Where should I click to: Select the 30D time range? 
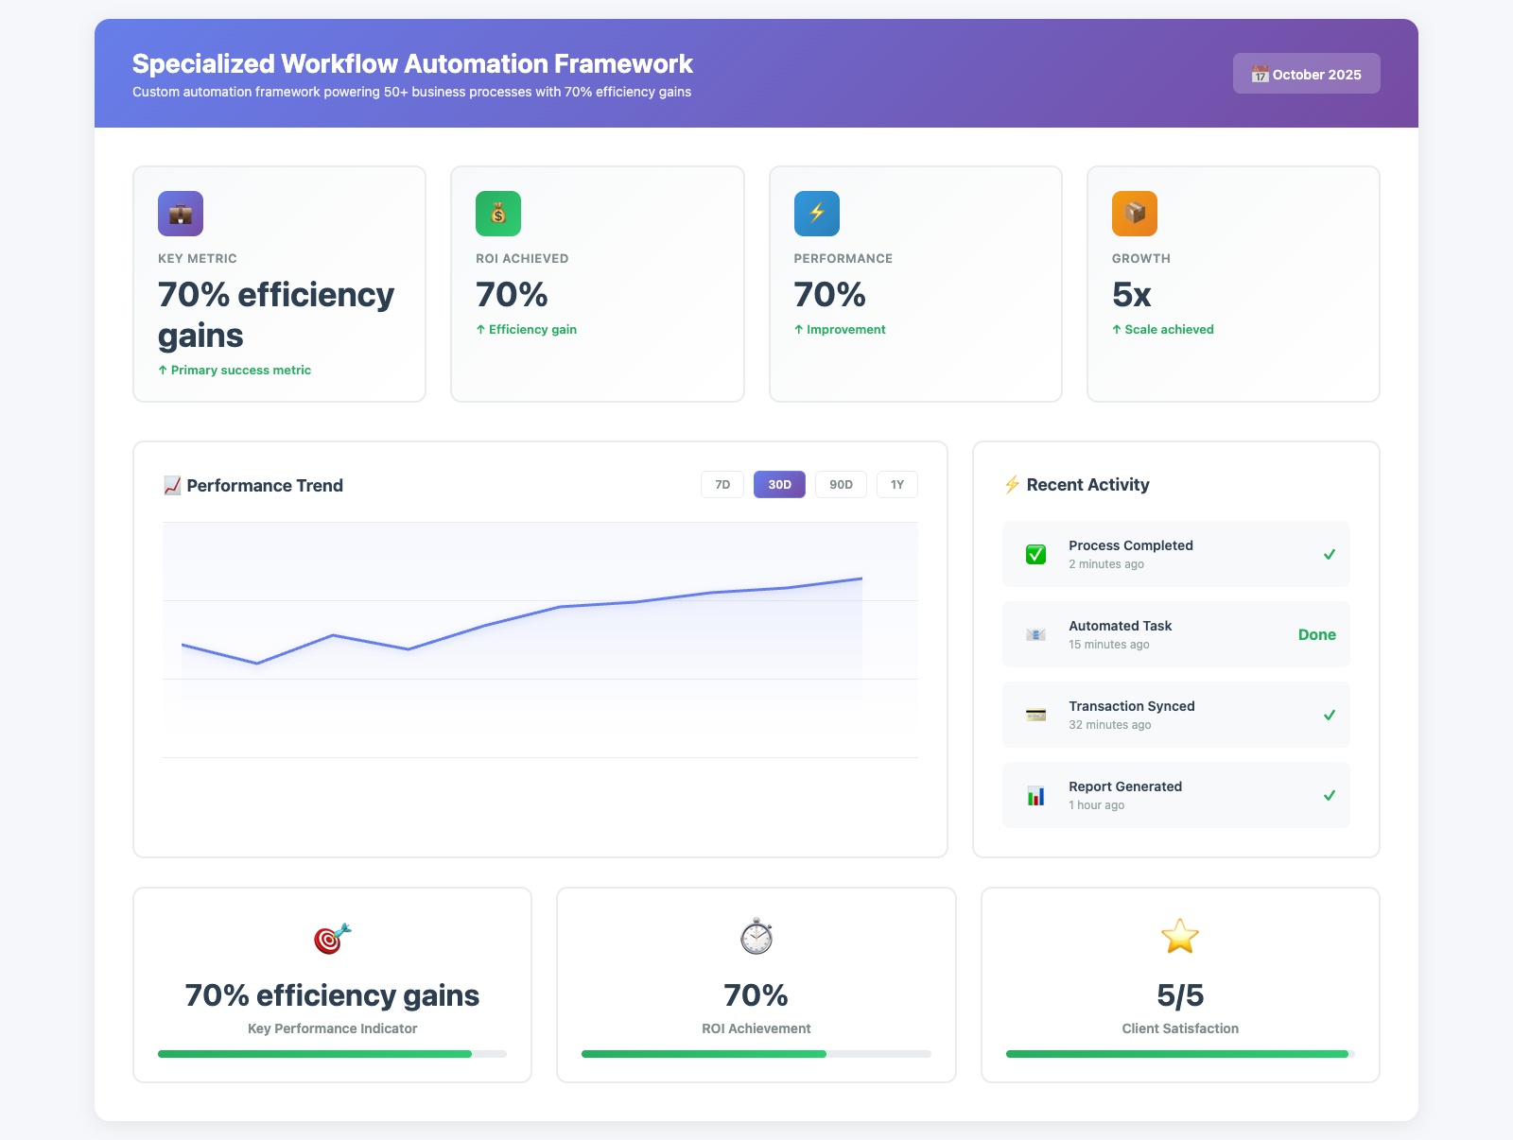[779, 485]
